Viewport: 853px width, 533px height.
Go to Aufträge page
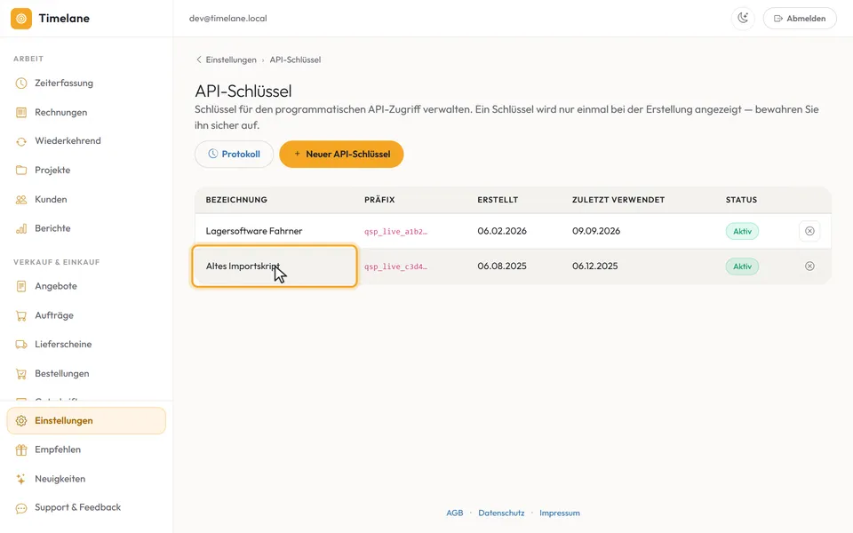86,315
